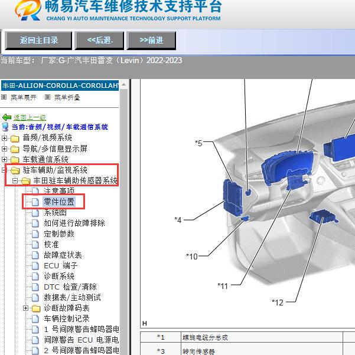Image resolution: width=355 pixels, height=355 pixels.
Task: Select the 丰田驻车辅助传感器系统 tree item
Action: 76,180
